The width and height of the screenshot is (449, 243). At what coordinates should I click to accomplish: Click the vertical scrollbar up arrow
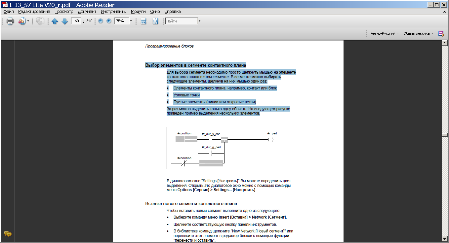point(445,43)
